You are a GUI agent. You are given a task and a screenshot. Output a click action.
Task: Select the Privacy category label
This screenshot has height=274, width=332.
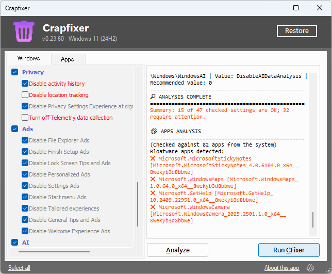[x=33, y=72]
